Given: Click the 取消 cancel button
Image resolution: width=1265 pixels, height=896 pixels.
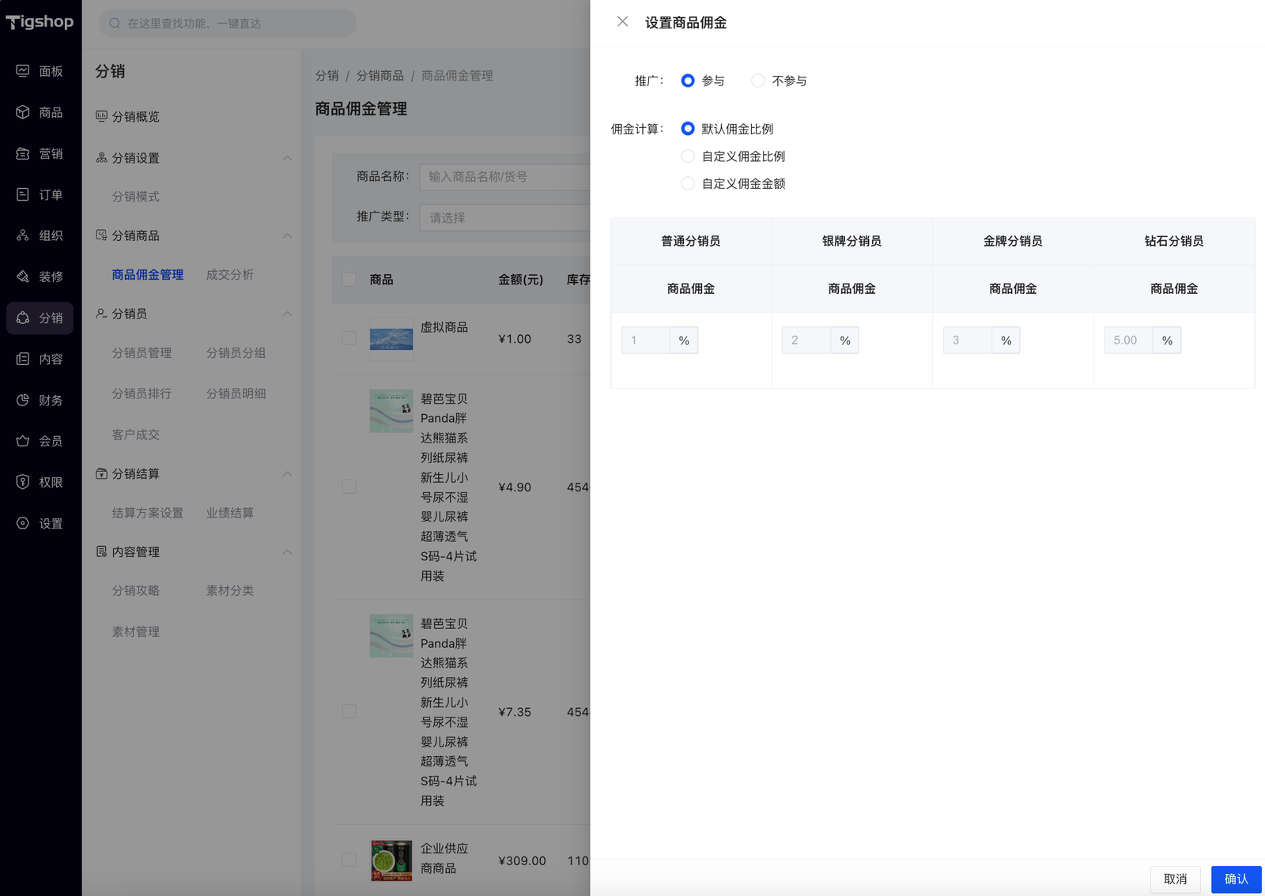Looking at the screenshot, I should click(x=1175, y=879).
